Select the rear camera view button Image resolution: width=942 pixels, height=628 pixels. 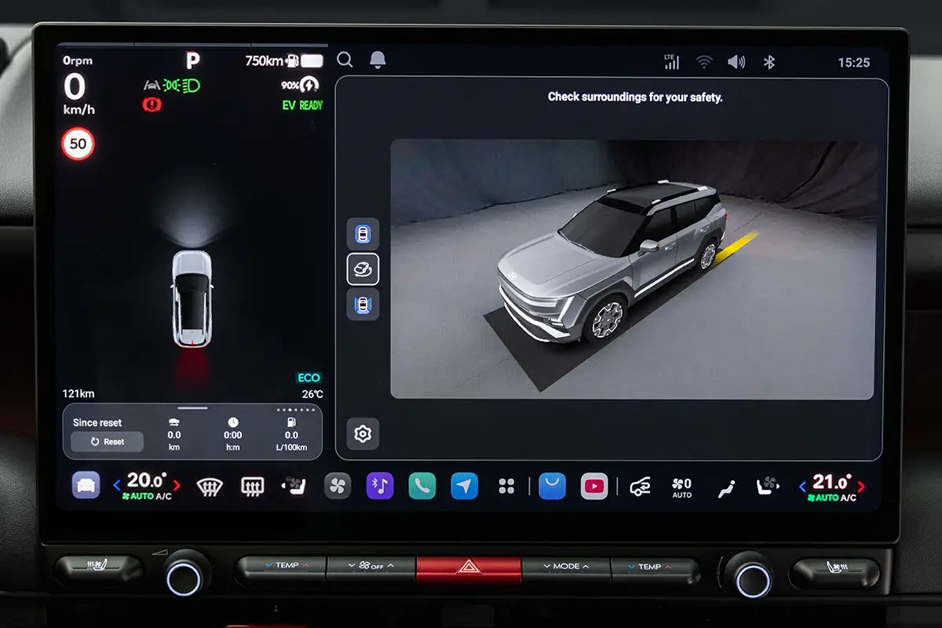(x=363, y=304)
